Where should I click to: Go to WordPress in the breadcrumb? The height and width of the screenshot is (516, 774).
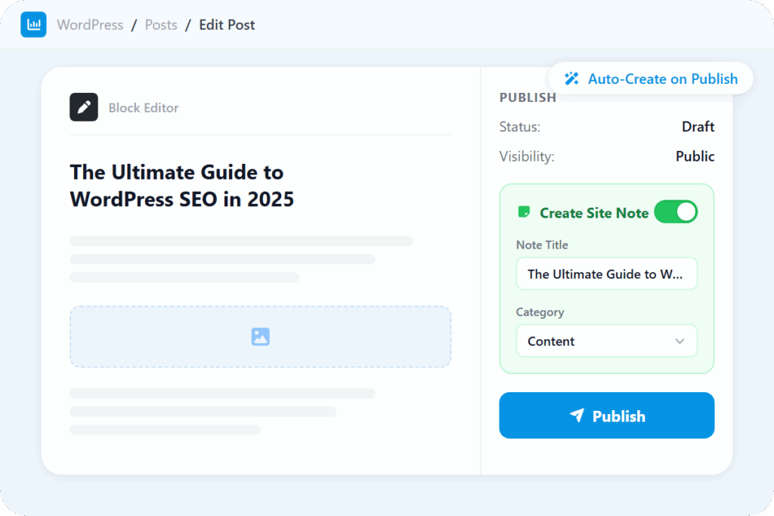(x=90, y=25)
